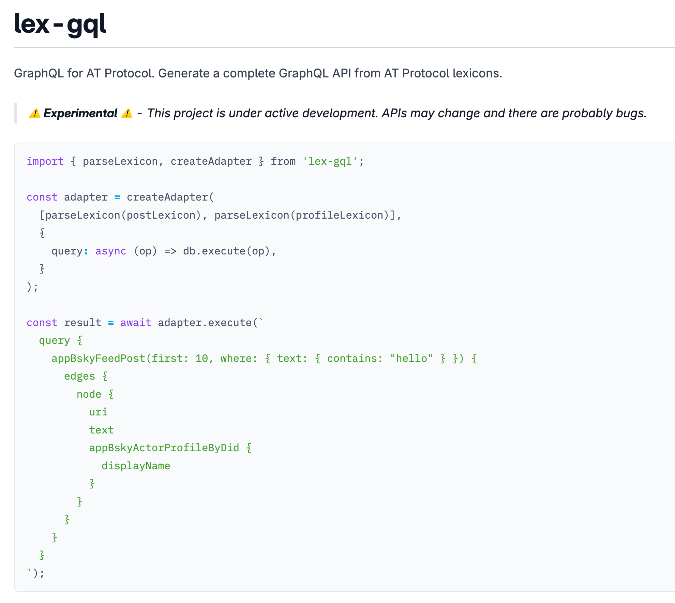The width and height of the screenshot is (675, 603).
Task: Click the "hello" string in query
Action: tap(411, 358)
